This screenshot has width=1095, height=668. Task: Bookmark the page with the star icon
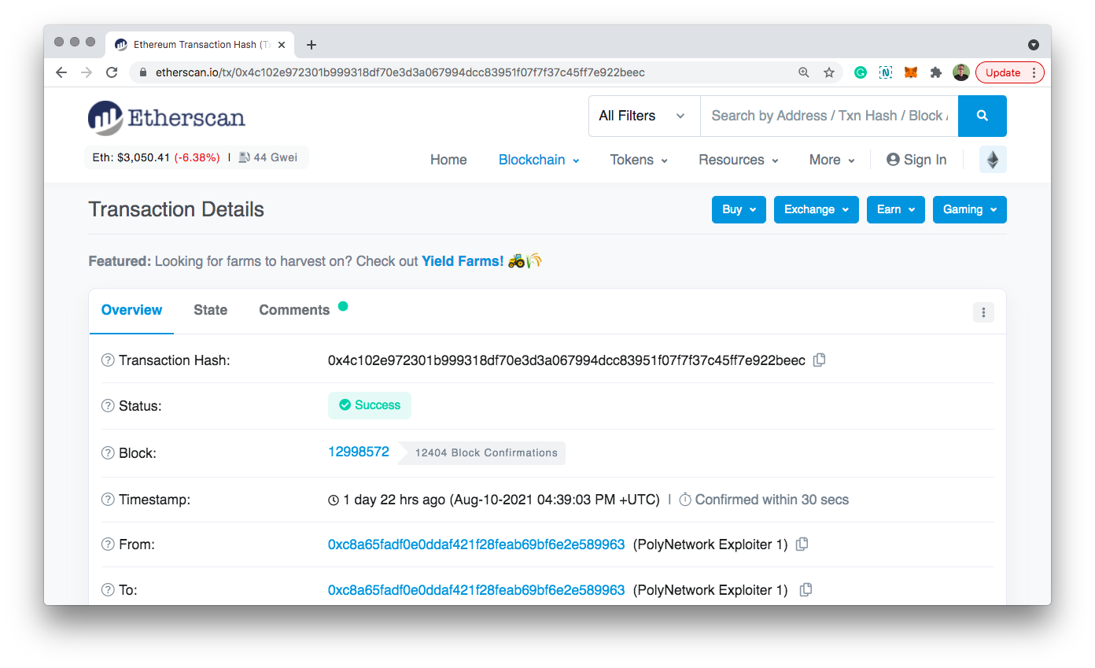click(x=829, y=72)
